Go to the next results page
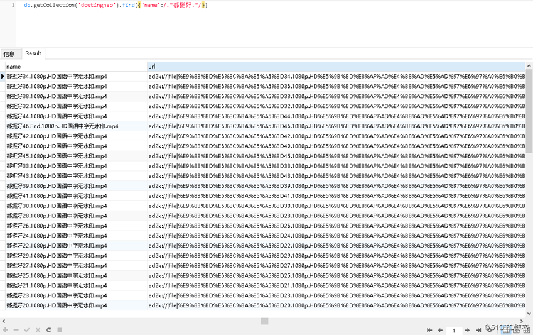This screenshot has height=335, width=533. tap(468, 330)
